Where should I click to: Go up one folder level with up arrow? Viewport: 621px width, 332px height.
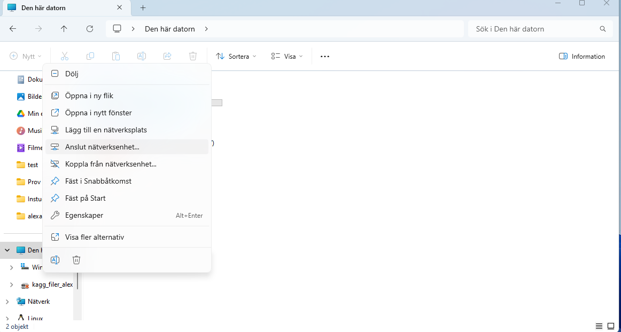coord(64,29)
